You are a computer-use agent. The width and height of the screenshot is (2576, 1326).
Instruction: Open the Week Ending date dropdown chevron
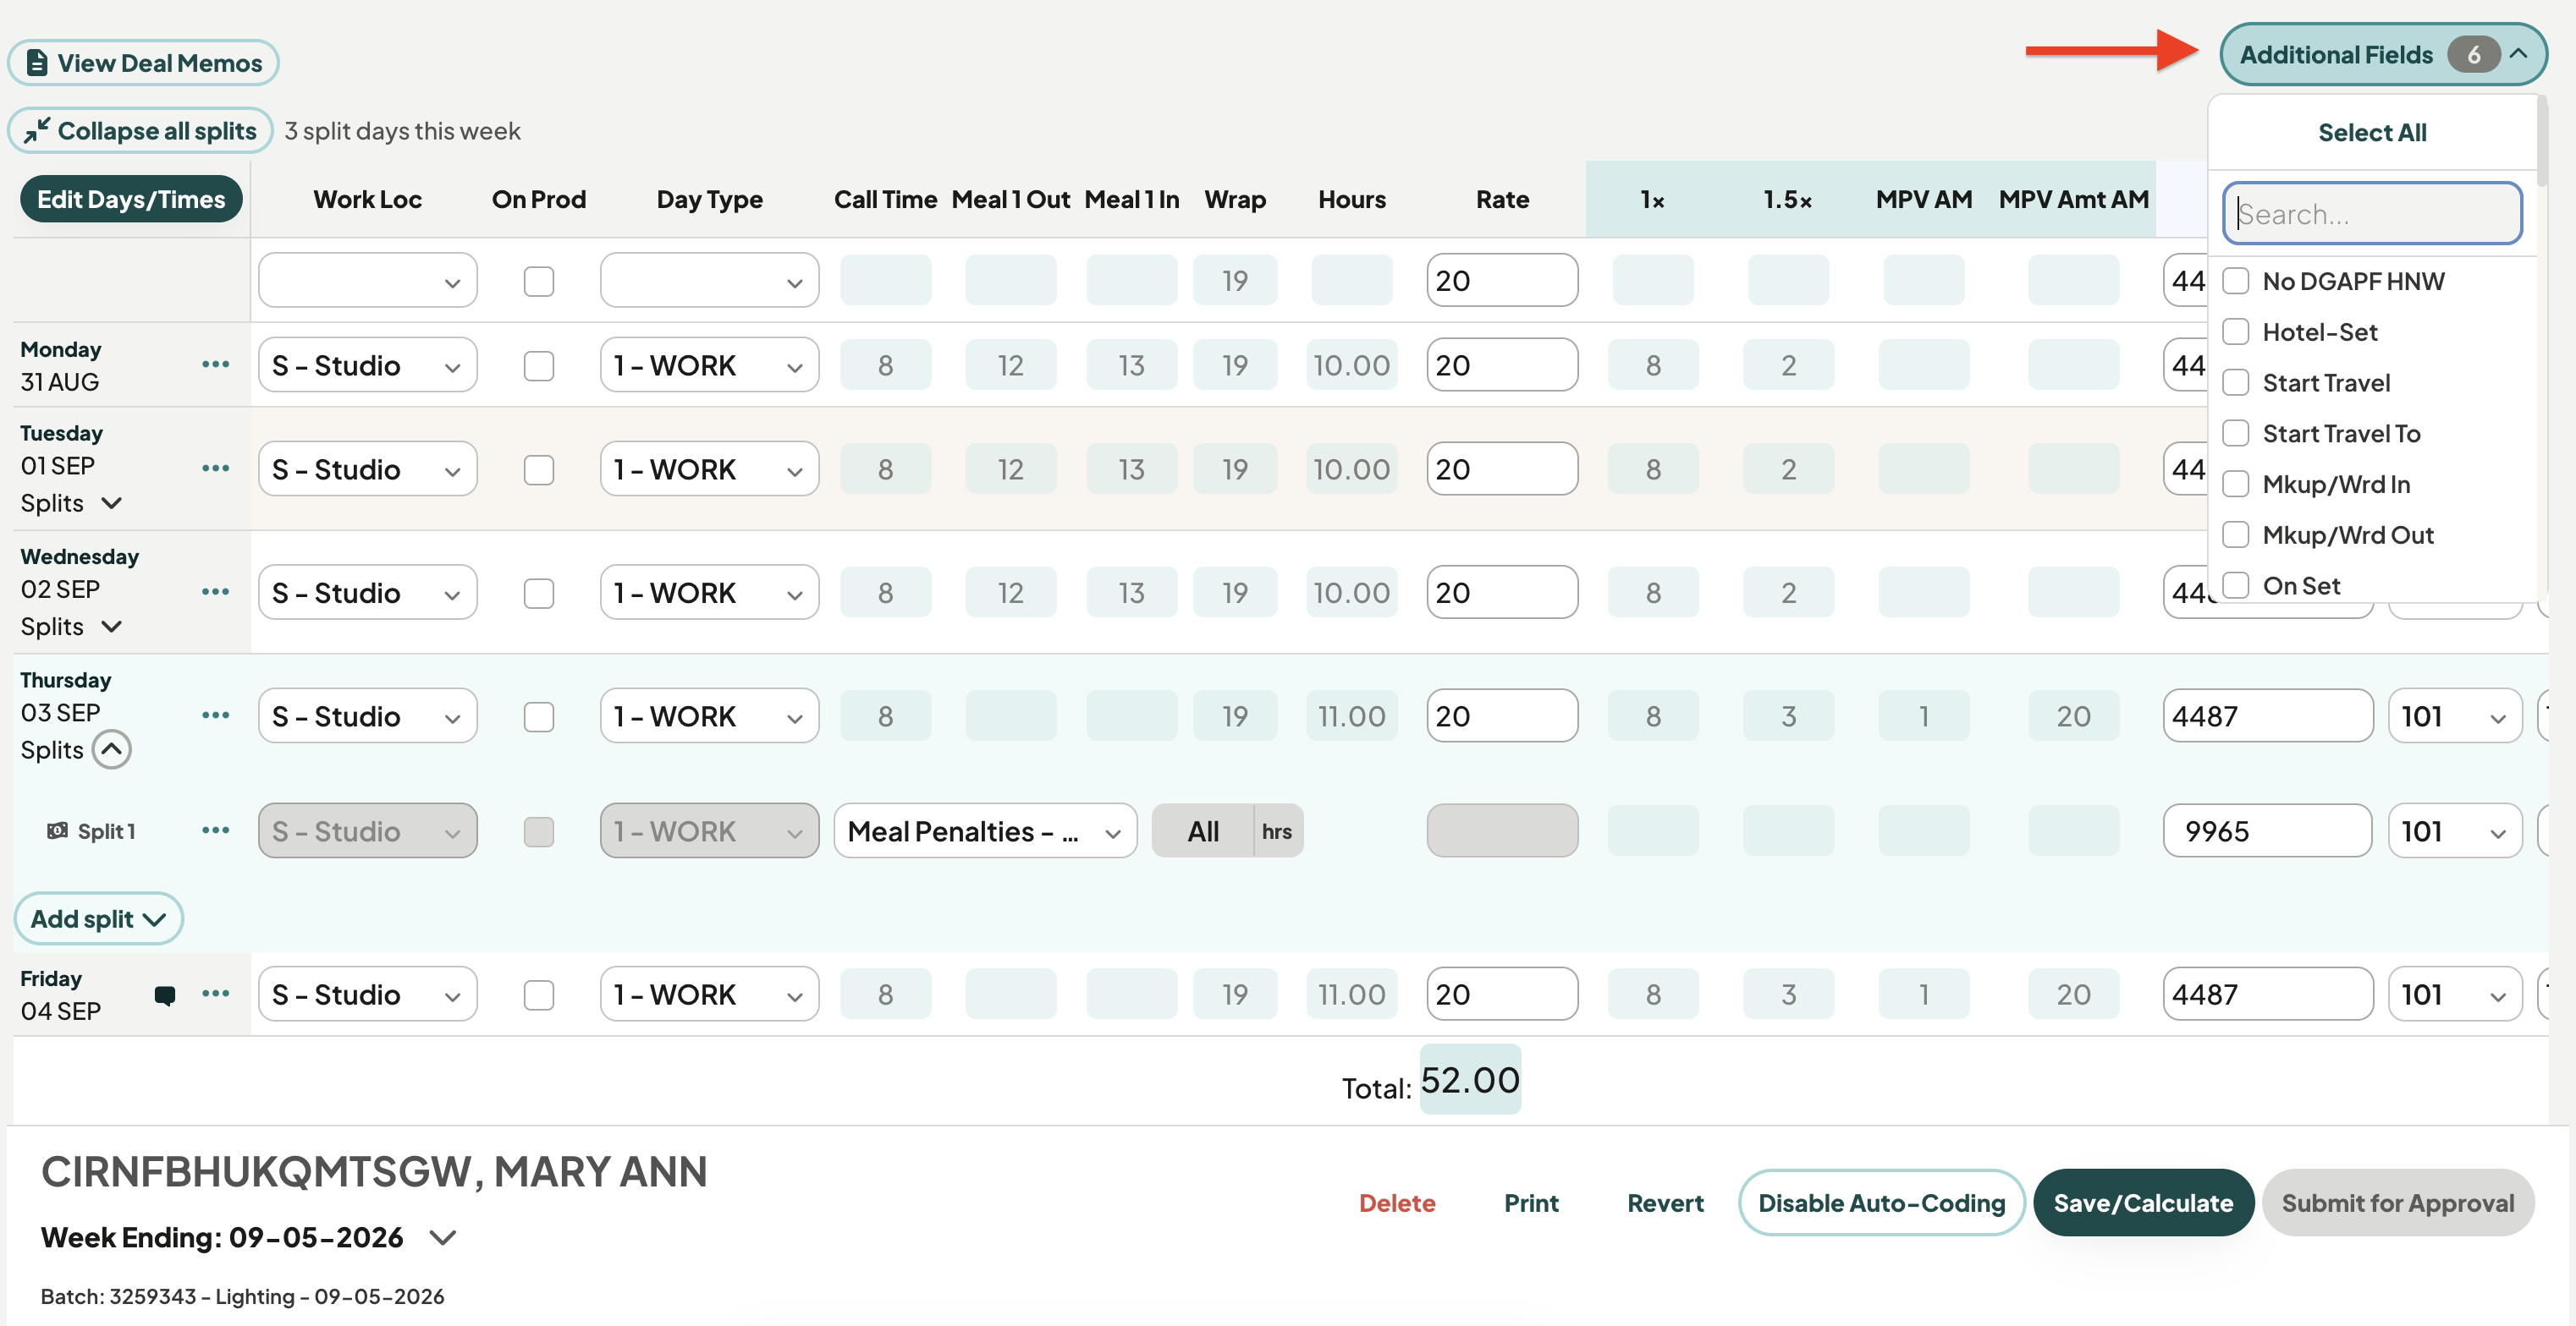coord(442,1237)
